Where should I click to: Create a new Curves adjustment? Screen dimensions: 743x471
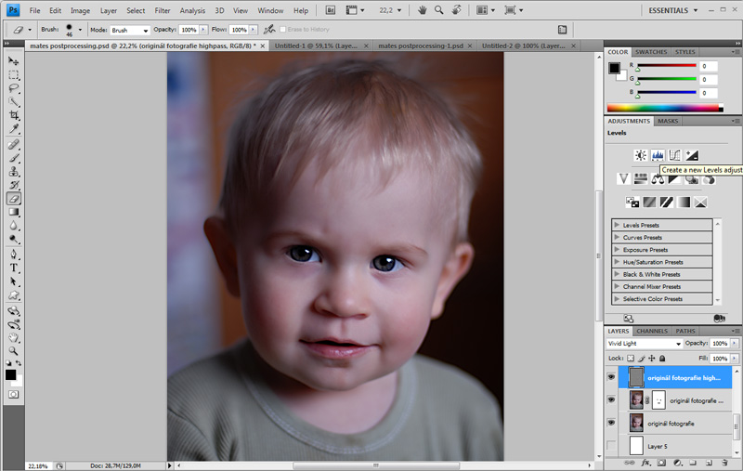click(x=674, y=155)
